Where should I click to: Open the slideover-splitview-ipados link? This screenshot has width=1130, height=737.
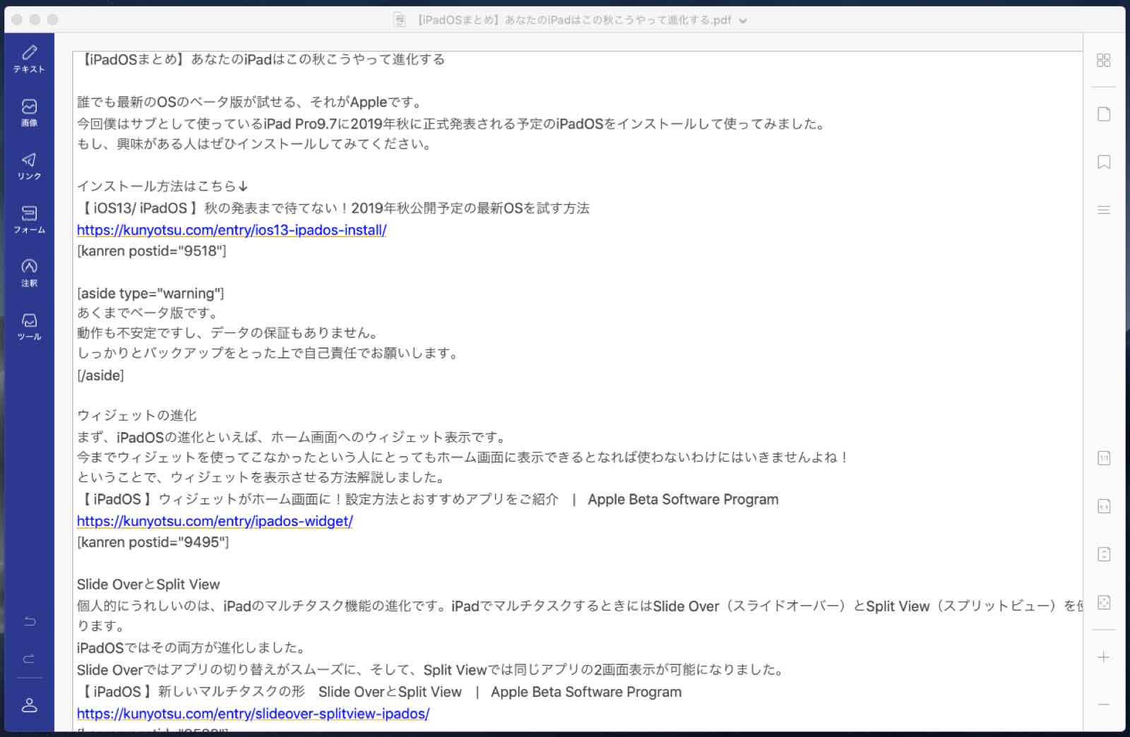(x=253, y=713)
